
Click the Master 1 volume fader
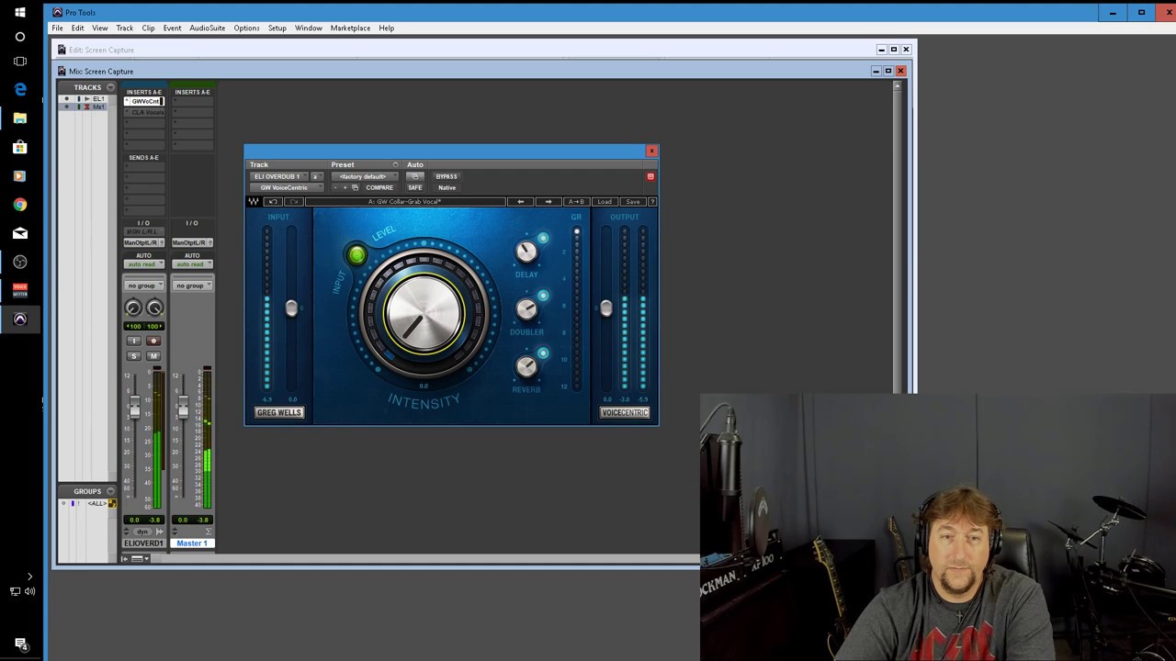(x=183, y=408)
